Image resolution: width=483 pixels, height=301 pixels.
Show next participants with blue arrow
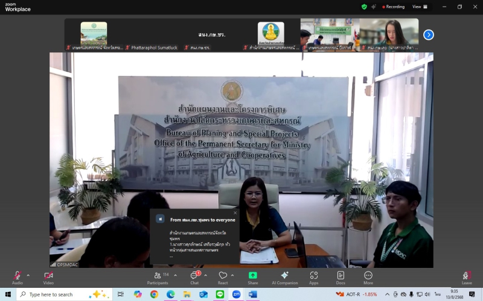[x=429, y=35]
